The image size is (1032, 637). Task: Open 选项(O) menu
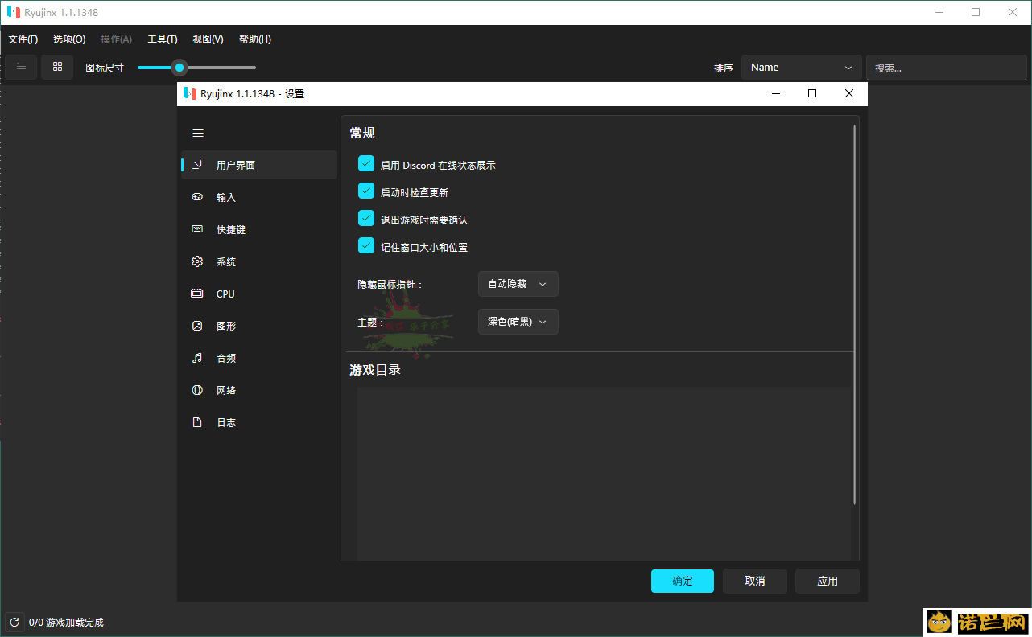69,39
